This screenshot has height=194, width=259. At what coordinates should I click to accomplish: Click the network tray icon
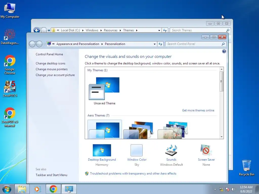pos(221,189)
